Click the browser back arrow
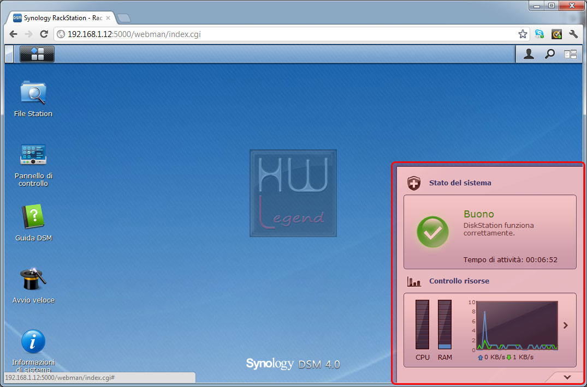 coord(13,34)
